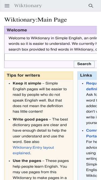Click 'may use pages from this' line

[x=34, y=172]
